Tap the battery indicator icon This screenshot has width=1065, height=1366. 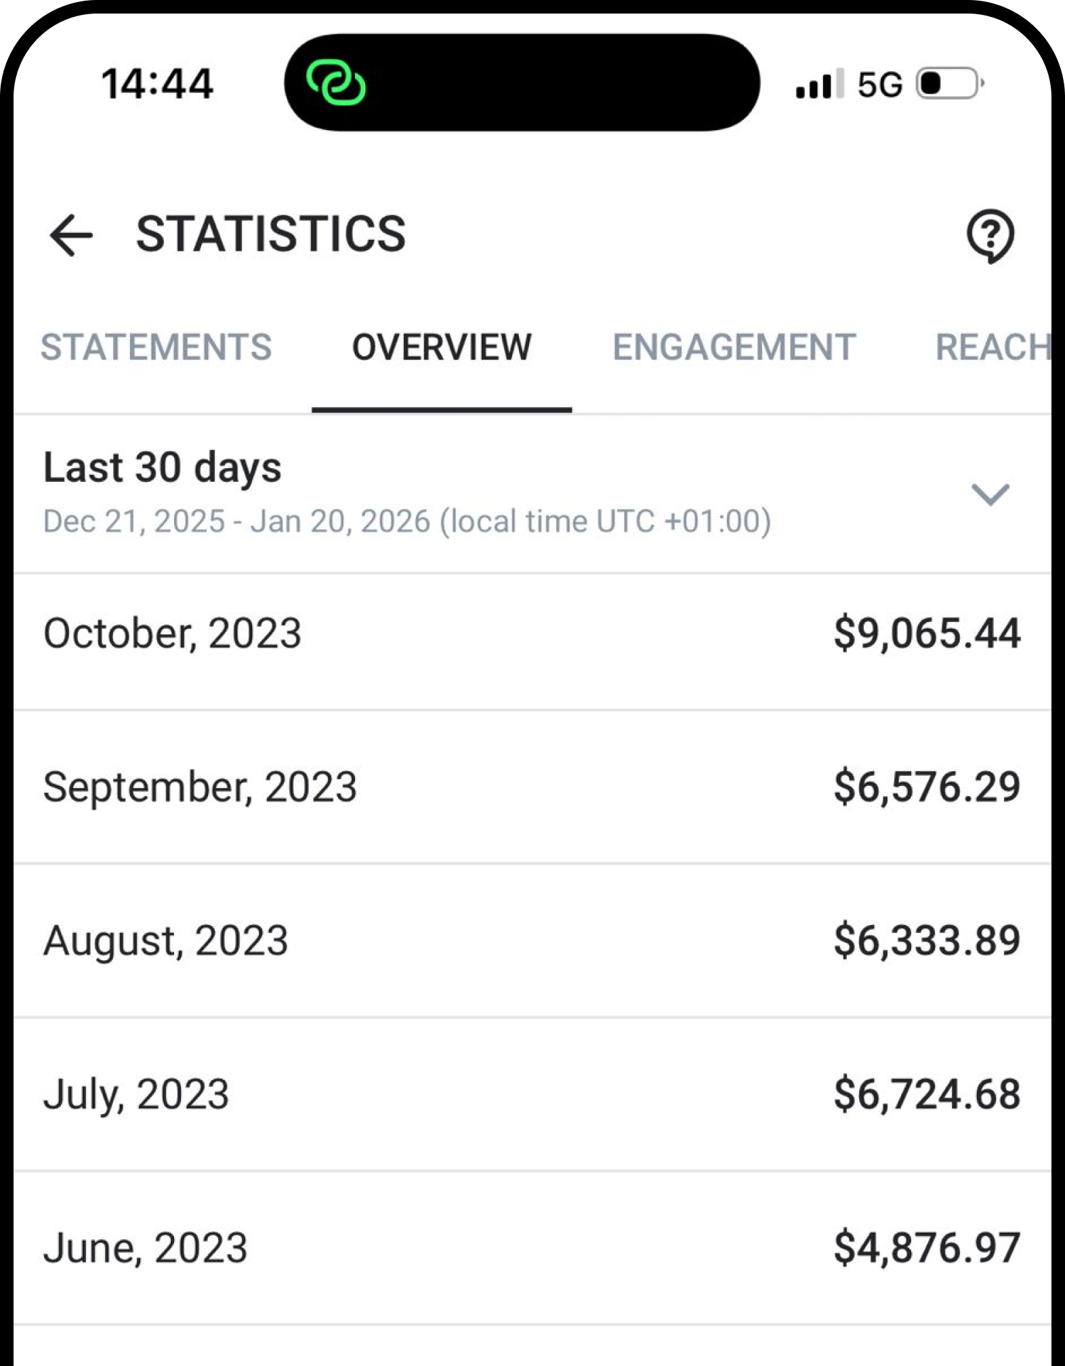pyautogui.click(x=950, y=84)
